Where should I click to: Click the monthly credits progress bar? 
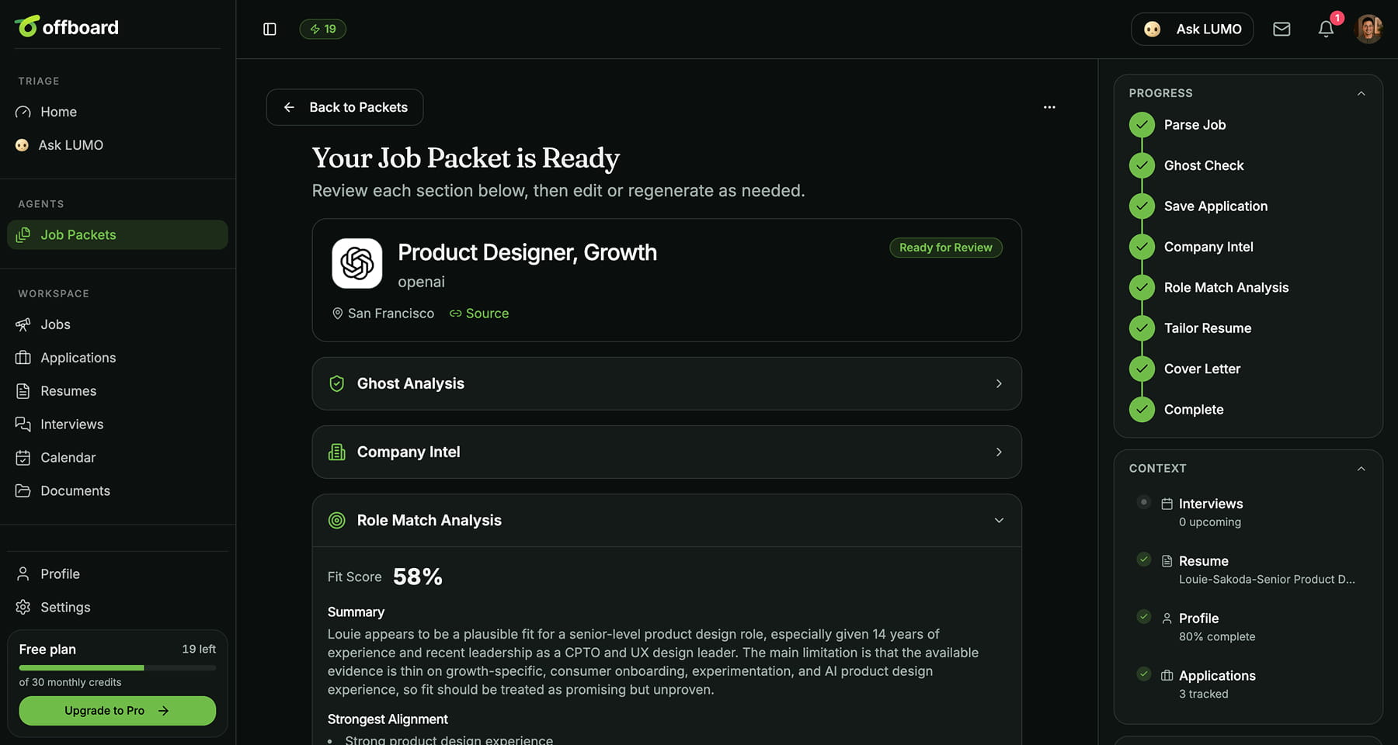[117, 667]
